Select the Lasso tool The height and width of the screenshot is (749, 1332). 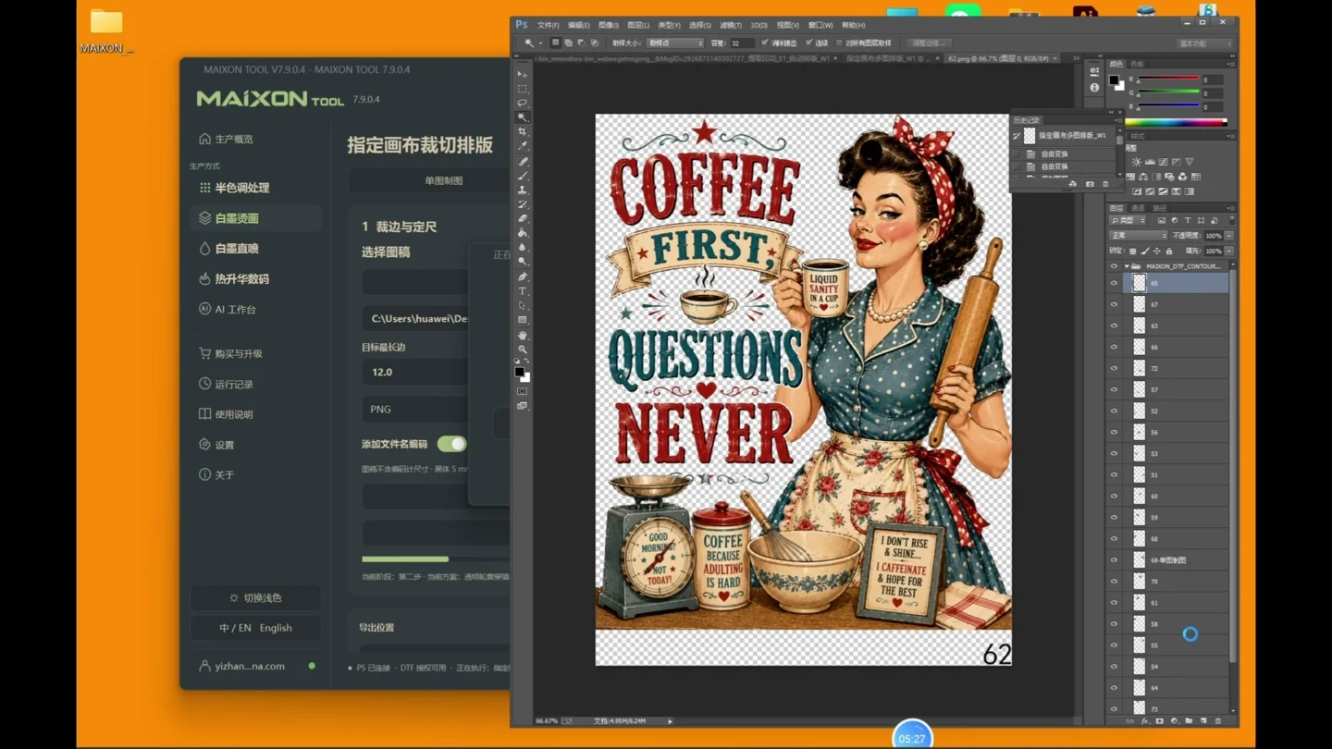click(523, 103)
